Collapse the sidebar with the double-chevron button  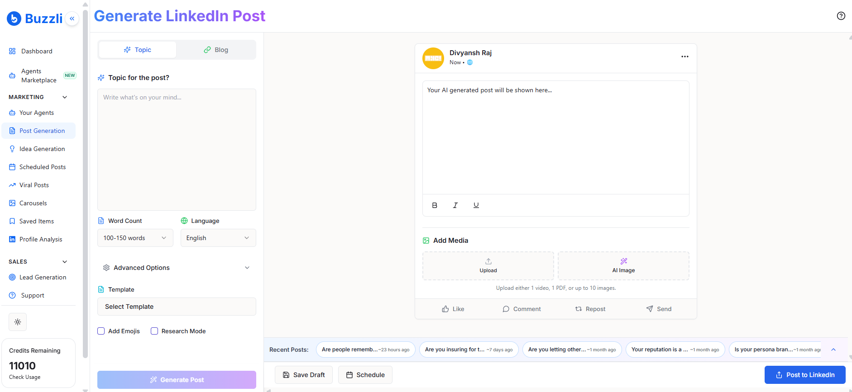72,19
